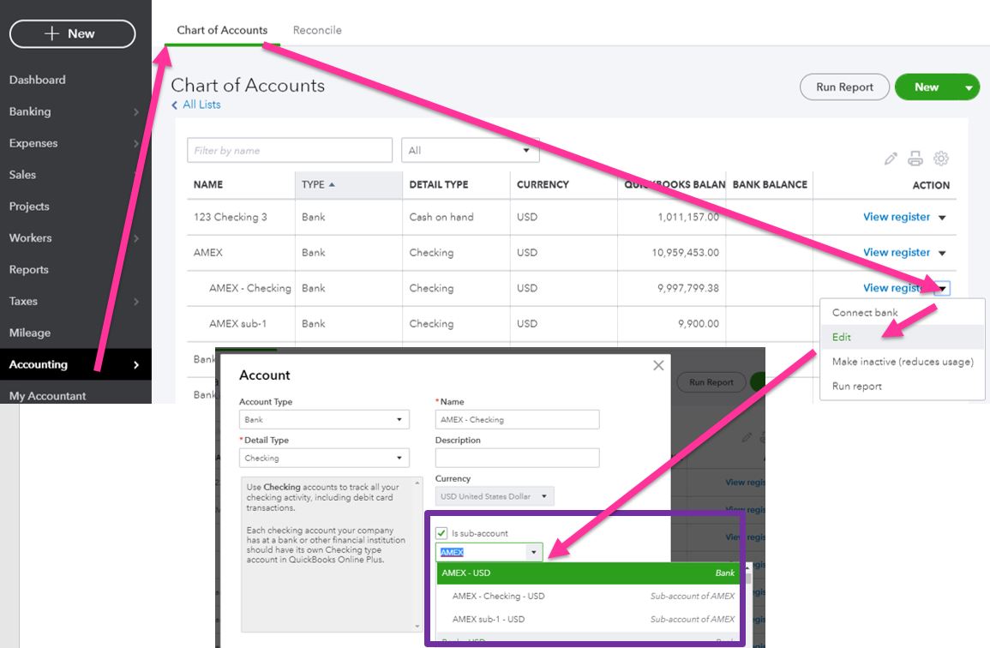This screenshot has height=648, width=990.
Task: Click View register for AMEX row
Action: click(x=897, y=253)
